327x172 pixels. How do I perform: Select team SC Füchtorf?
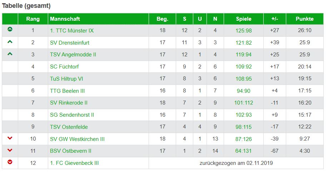[64, 67]
